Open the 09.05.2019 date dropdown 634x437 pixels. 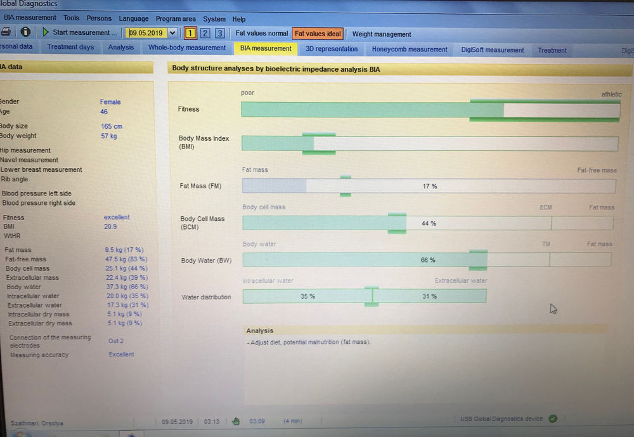click(x=172, y=32)
